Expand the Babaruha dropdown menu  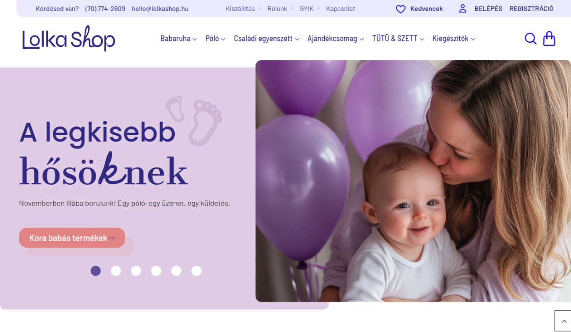178,39
